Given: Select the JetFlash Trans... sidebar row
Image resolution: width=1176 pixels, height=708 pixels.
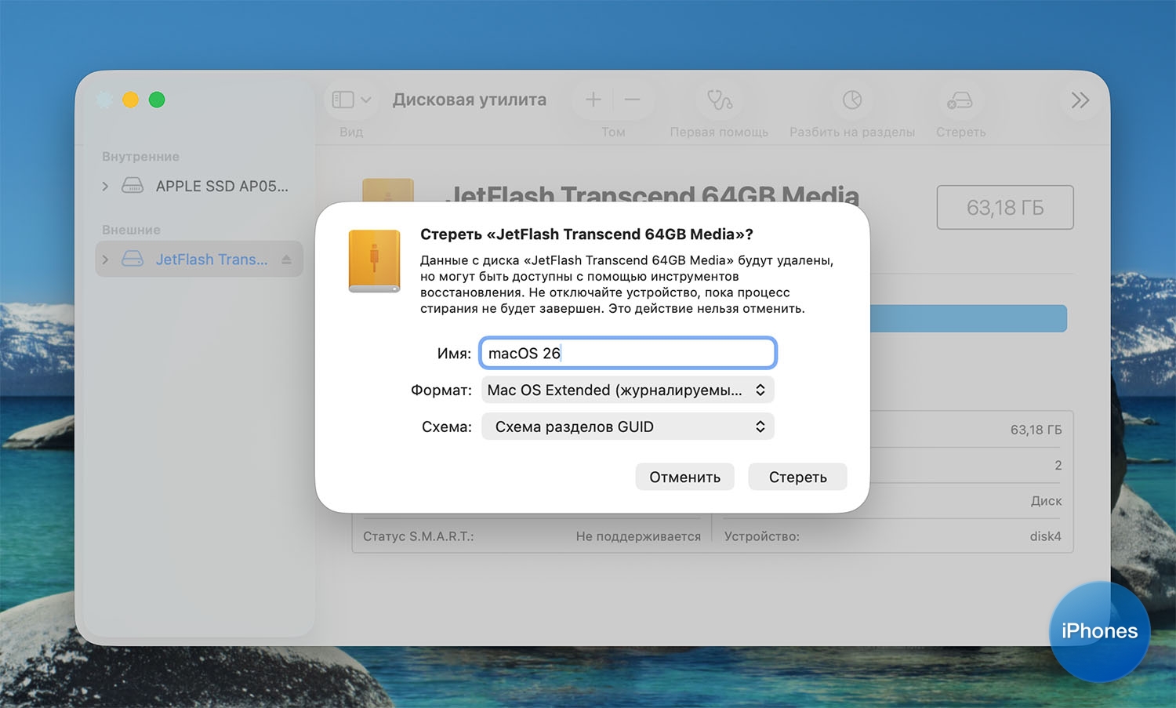Looking at the screenshot, I should pyautogui.click(x=199, y=259).
